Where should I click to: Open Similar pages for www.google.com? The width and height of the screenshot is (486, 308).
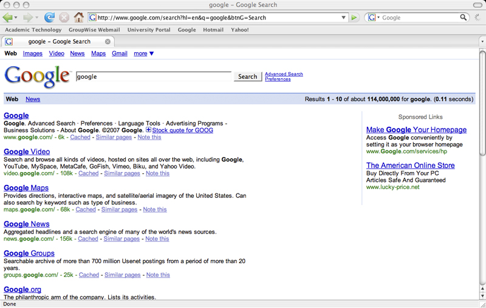114,137
